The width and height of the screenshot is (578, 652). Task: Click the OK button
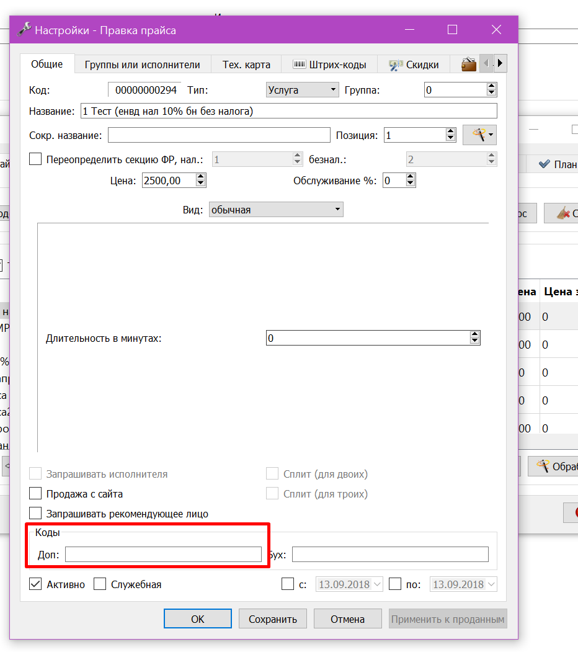[x=197, y=619]
